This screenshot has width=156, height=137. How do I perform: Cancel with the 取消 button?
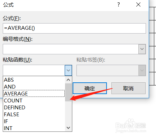point(128,88)
